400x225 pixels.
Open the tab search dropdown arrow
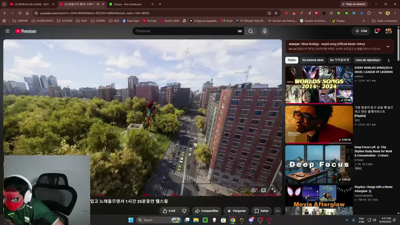point(4,4)
